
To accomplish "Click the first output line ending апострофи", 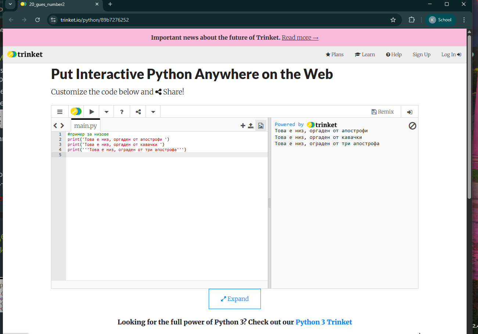I will point(321,130).
